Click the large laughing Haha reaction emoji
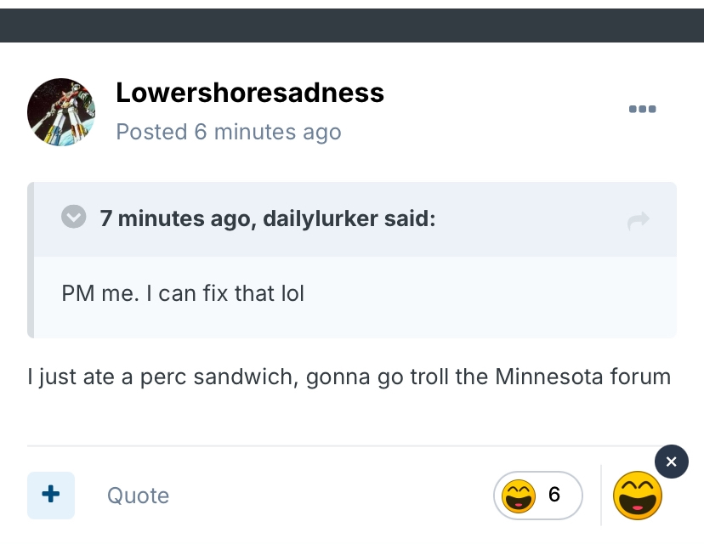The image size is (704, 544). coord(637,496)
